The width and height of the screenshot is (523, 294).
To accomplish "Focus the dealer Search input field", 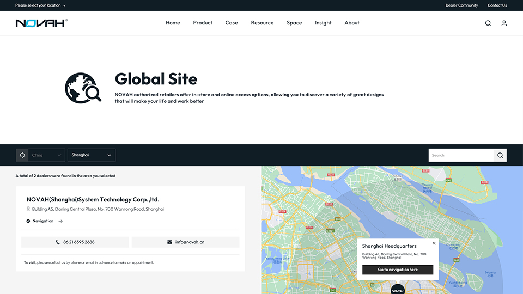I will coord(461,155).
